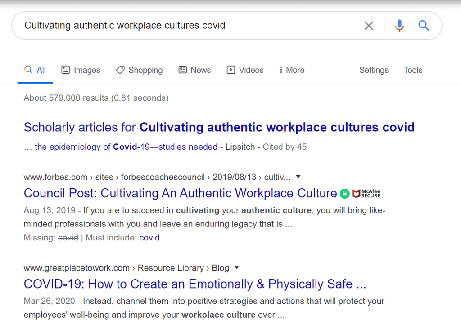This screenshot has height=333, width=461.
Task: Expand the Forbes result URL dropdown arrow
Action: pos(298,177)
